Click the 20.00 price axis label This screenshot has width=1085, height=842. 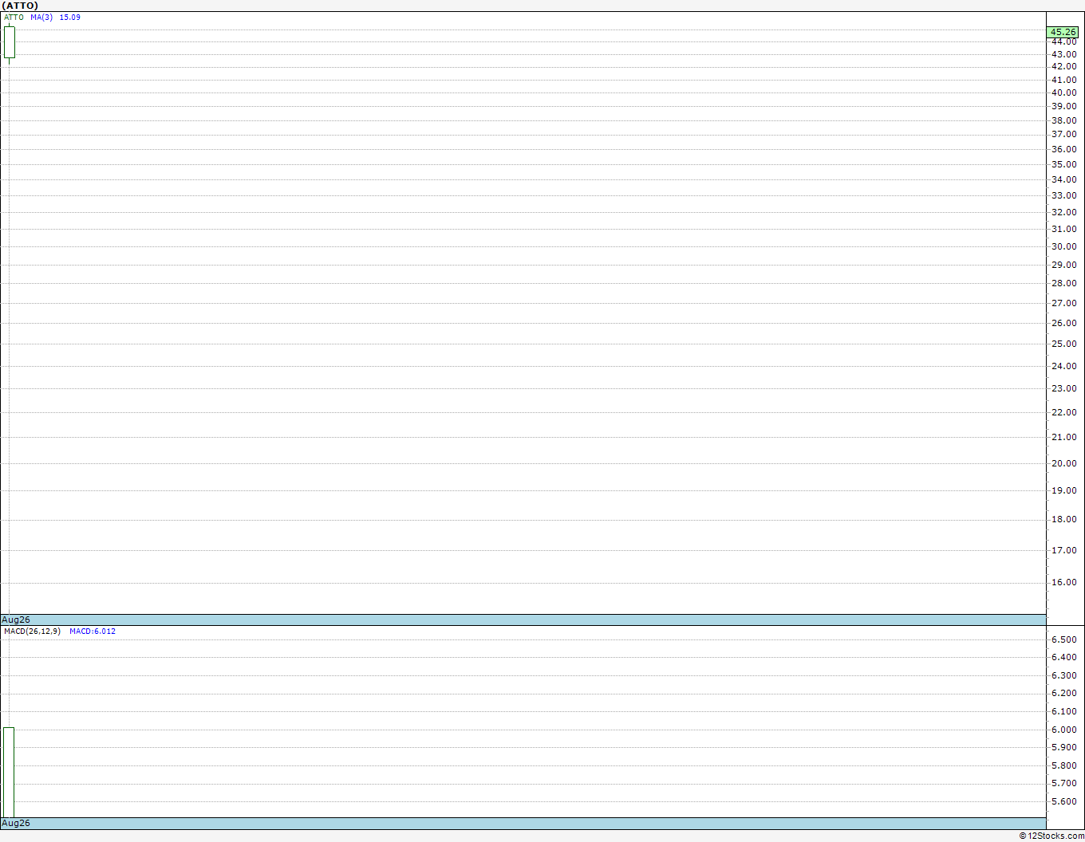coord(1063,463)
